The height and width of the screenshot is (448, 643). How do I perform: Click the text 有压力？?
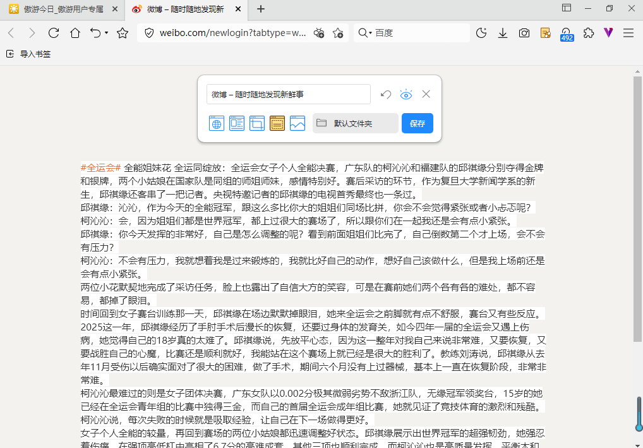pos(97,248)
